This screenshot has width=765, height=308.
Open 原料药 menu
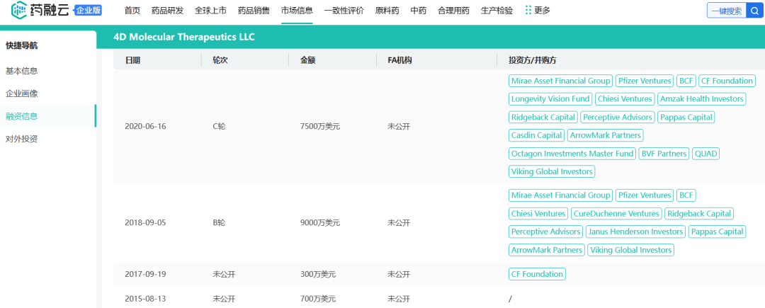tap(387, 10)
